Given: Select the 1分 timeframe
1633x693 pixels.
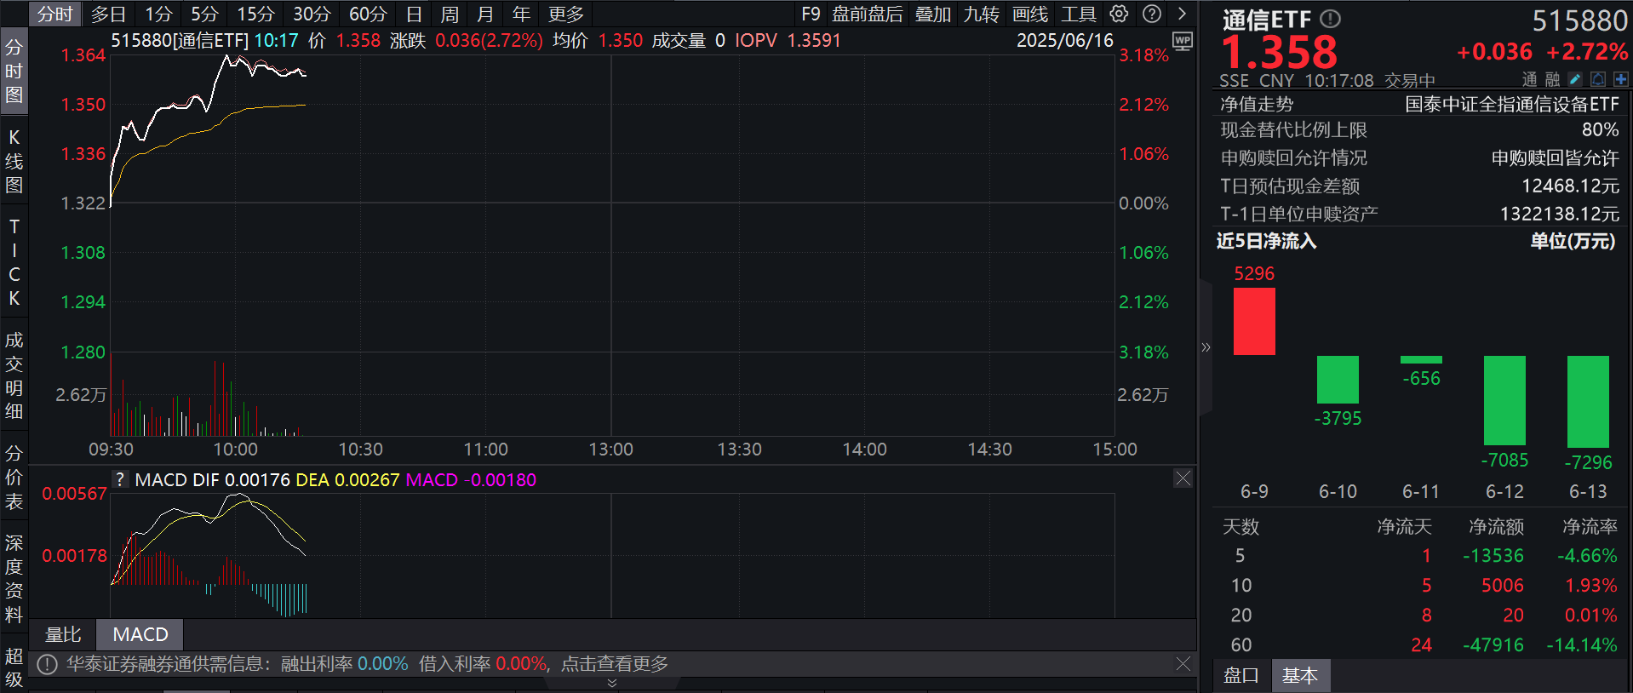Looking at the screenshot, I should [x=158, y=14].
